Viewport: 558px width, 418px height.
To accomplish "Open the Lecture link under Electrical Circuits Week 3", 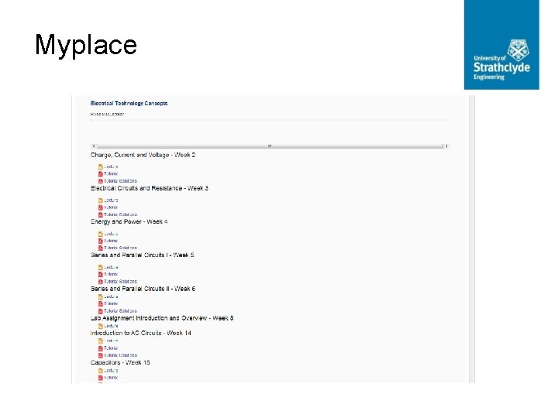I will (x=111, y=200).
